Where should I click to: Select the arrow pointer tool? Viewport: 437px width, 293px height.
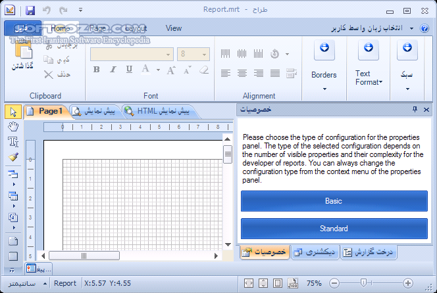pyautogui.click(x=13, y=112)
